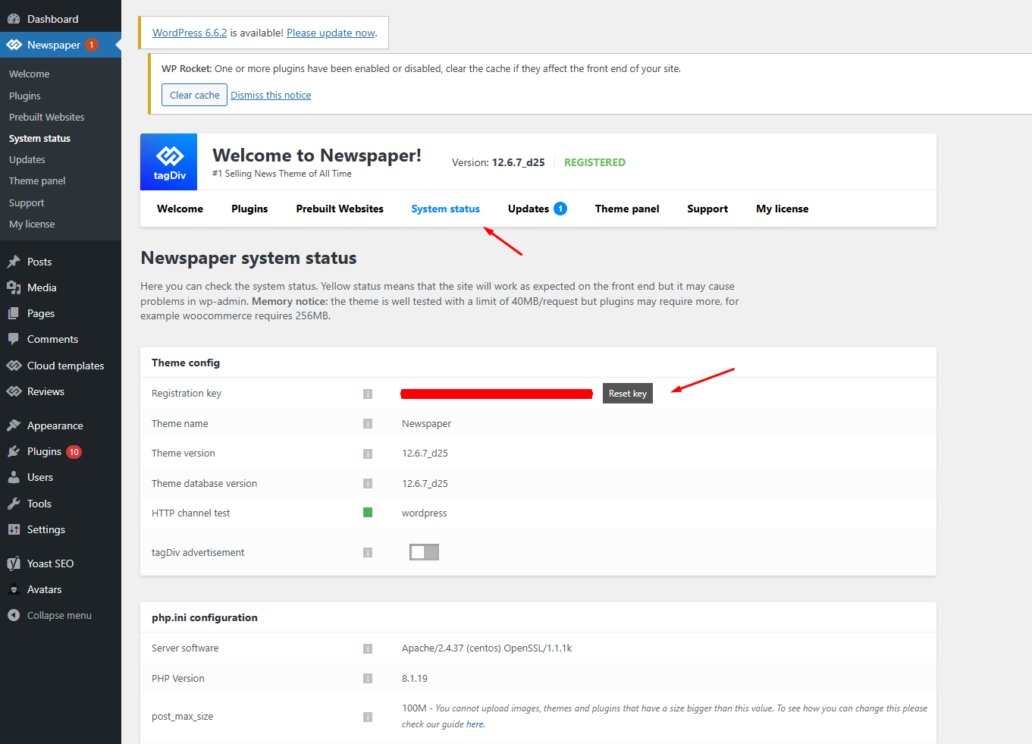Screen dimensions: 1032x744
Task: Click the Server software info icon
Action: click(368, 648)
